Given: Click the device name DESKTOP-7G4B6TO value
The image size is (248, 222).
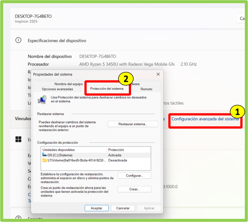Looking at the screenshot, I should click(98, 56).
